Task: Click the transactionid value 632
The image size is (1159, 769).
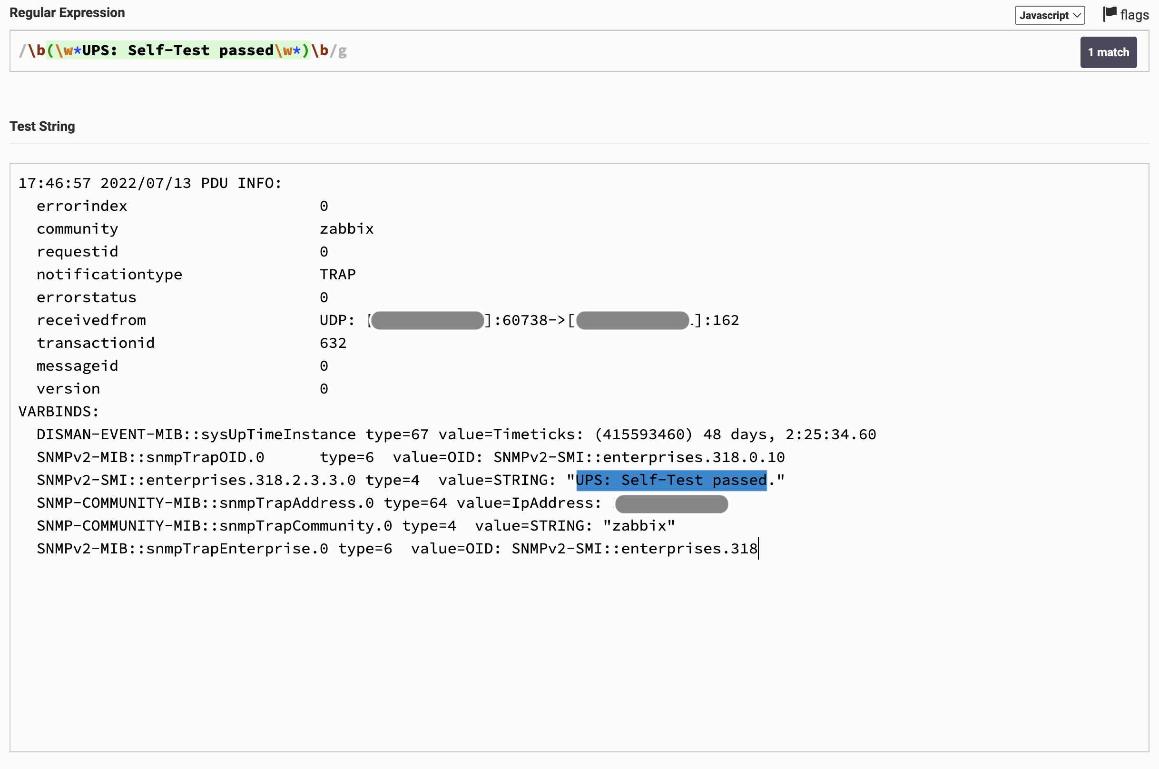Action: pos(333,343)
